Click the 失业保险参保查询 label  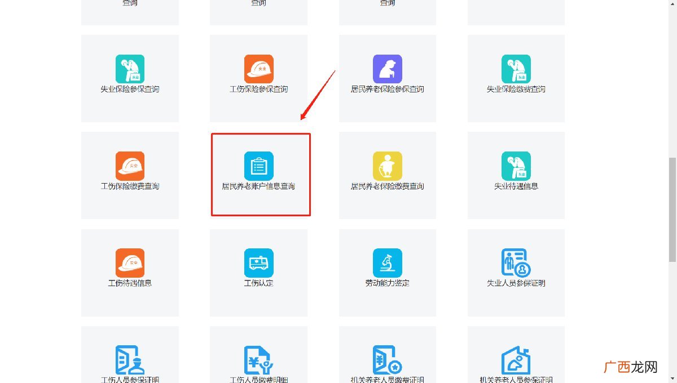click(130, 89)
